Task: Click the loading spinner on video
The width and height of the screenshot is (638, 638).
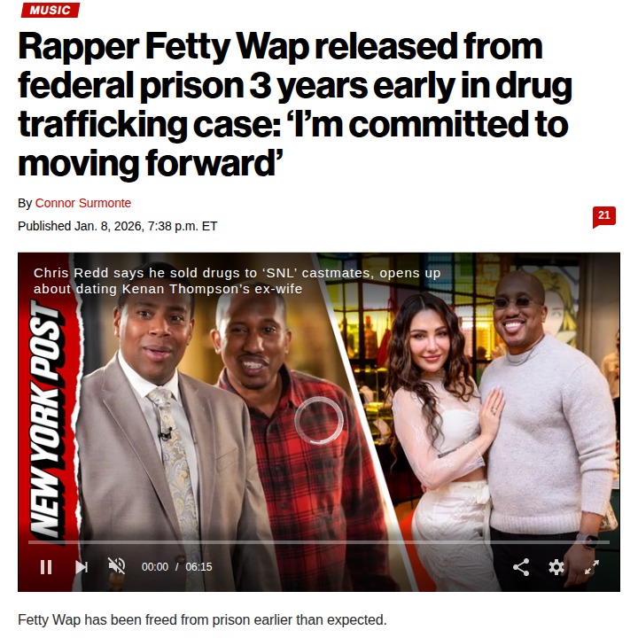Action: (x=319, y=420)
